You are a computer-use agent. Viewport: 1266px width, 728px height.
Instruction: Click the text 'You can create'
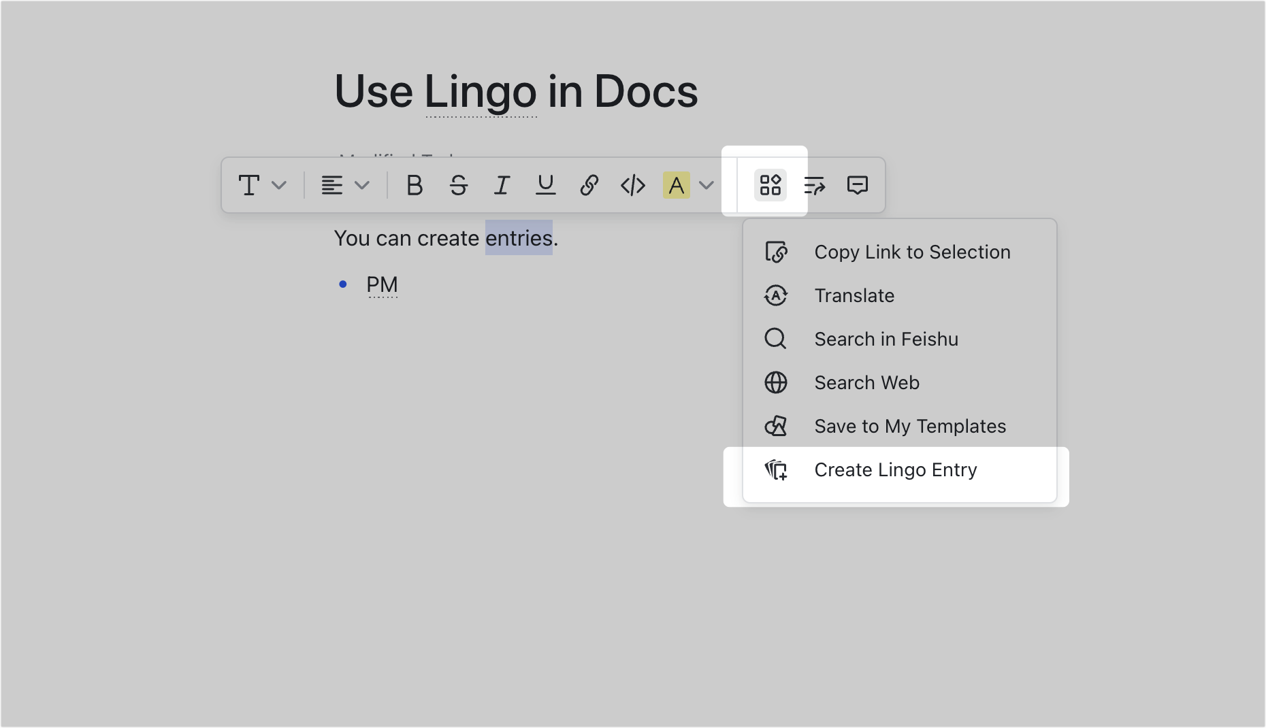pyautogui.click(x=407, y=238)
